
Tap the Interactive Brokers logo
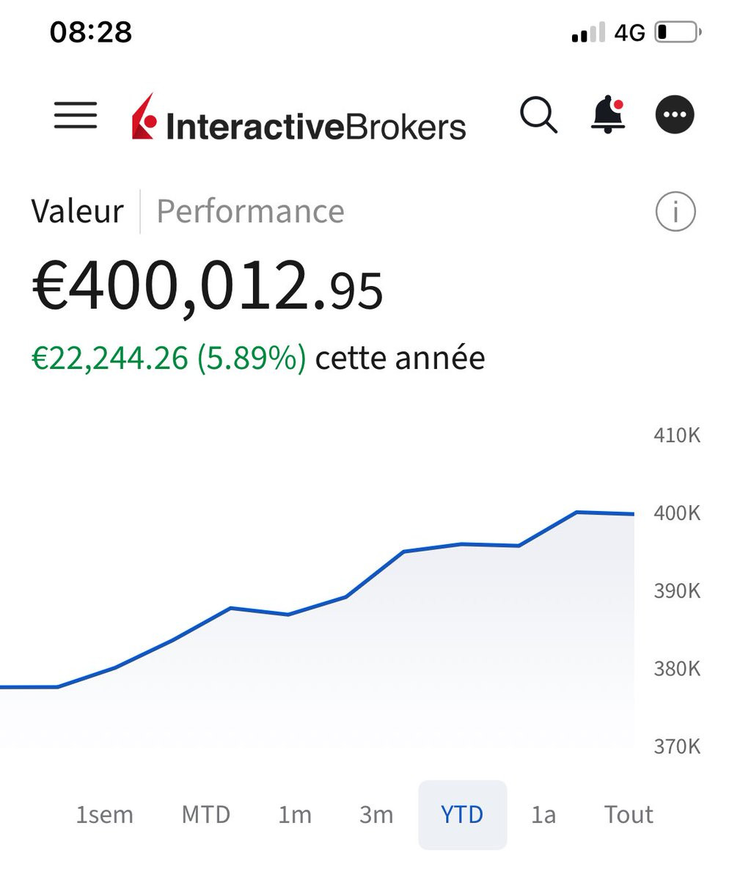[298, 117]
